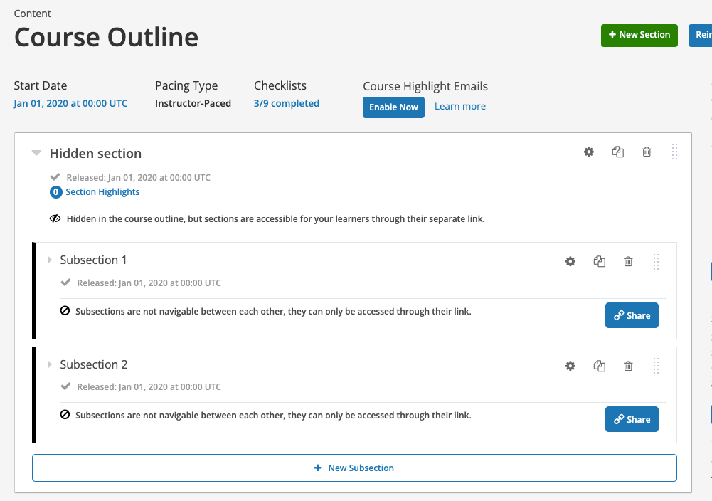Collapse the Hidden section
The width and height of the screenshot is (712, 501).
[36, 153]
